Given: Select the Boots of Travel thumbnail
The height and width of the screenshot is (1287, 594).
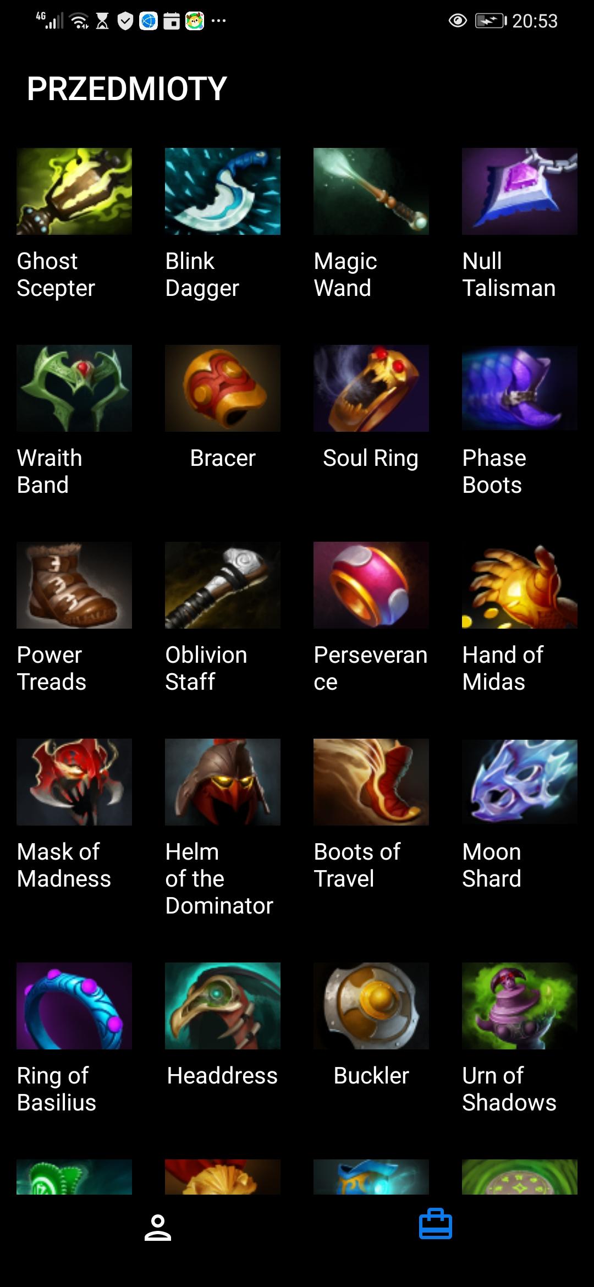Looking at the screenshot, I should (x=371, y=782).
